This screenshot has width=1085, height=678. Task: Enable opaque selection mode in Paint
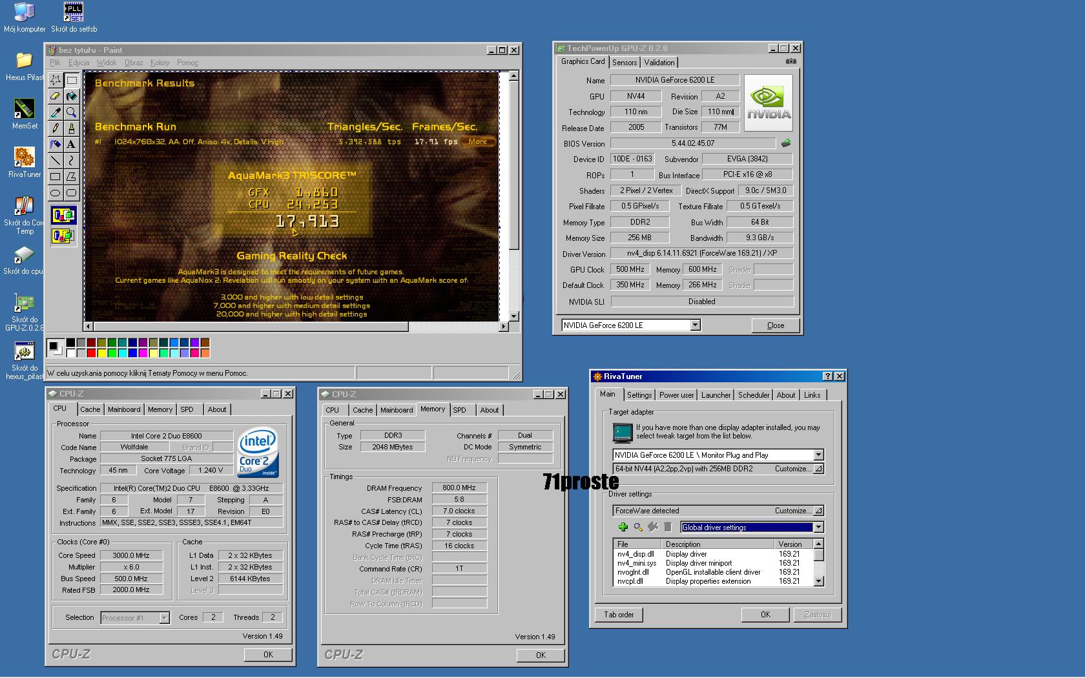pos(63,216)
